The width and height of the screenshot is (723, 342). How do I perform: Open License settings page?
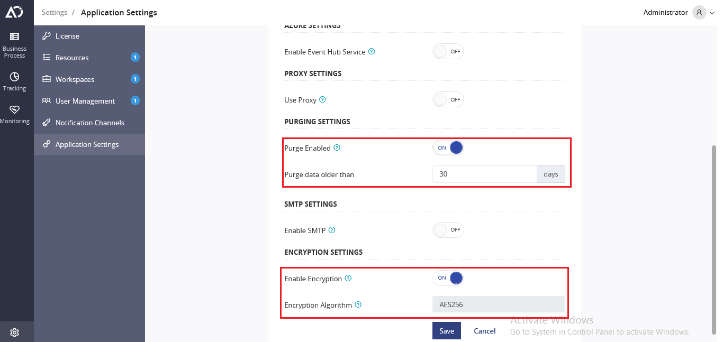(89, 36)
